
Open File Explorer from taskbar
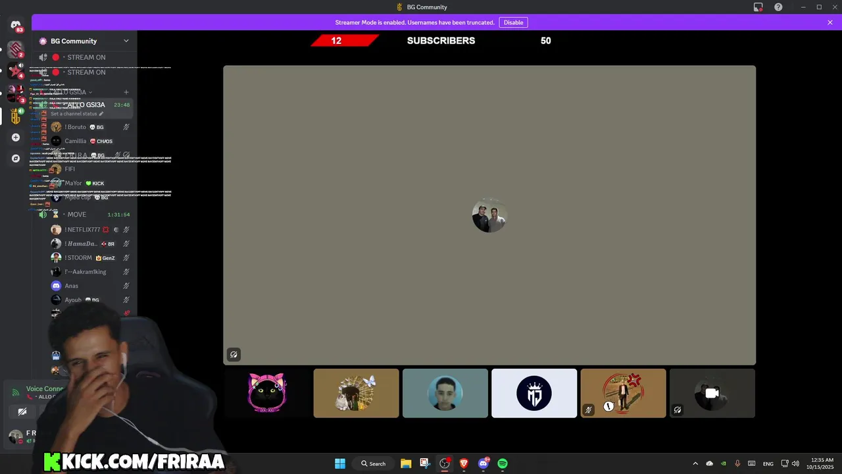[406, 463]
